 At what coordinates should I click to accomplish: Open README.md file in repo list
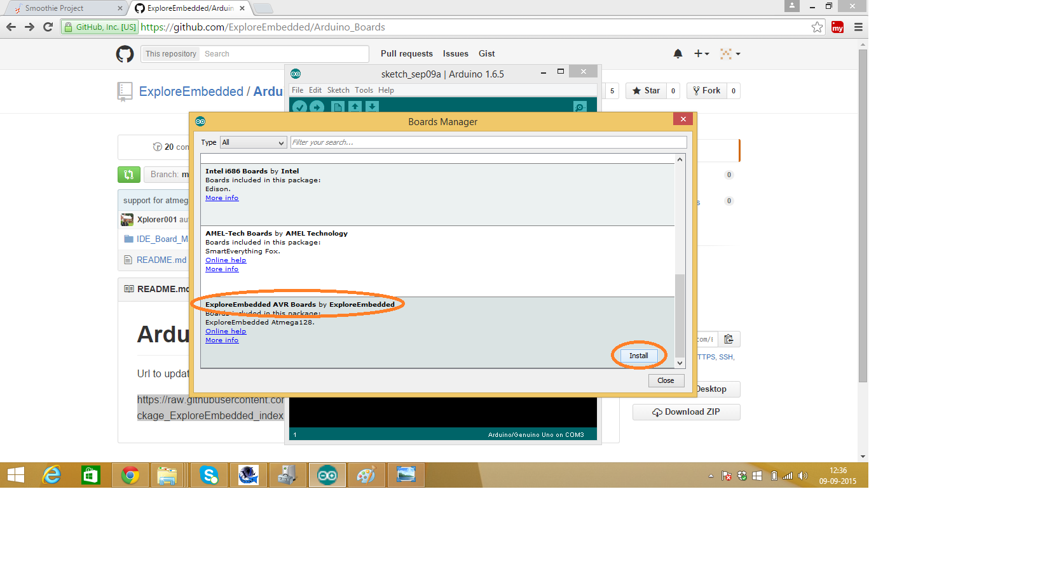click(161, 260)
